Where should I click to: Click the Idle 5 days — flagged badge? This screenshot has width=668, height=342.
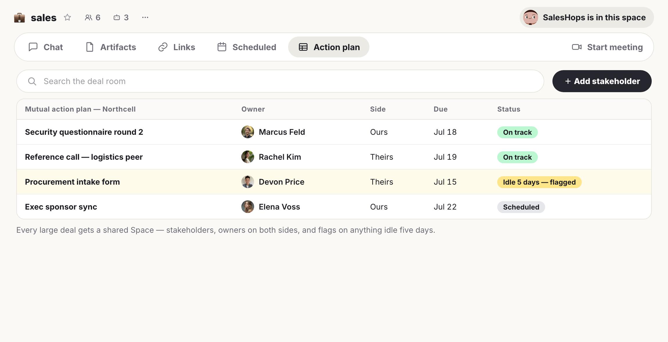[539, 182]
